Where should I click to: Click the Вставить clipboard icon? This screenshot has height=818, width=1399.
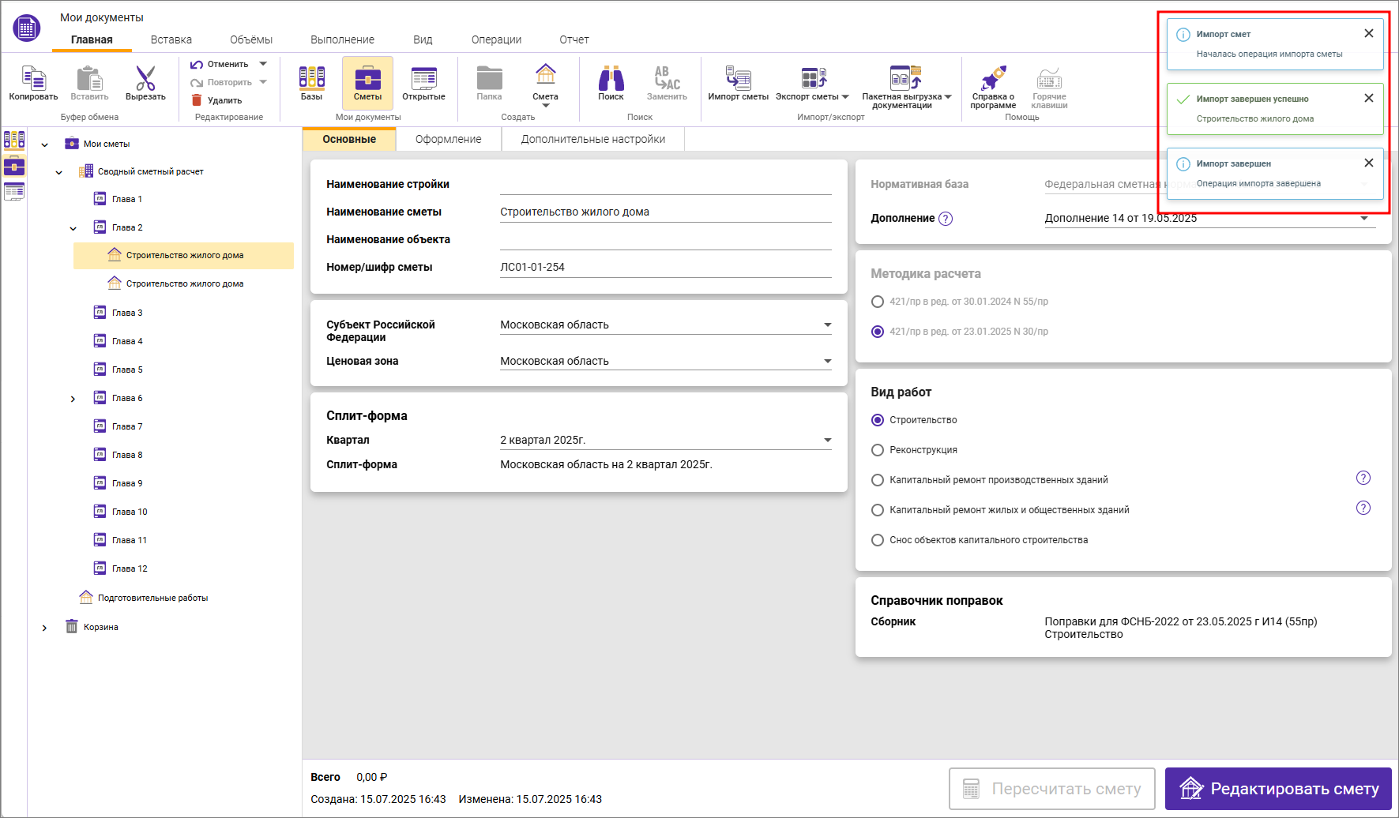(x=89, y=79)
